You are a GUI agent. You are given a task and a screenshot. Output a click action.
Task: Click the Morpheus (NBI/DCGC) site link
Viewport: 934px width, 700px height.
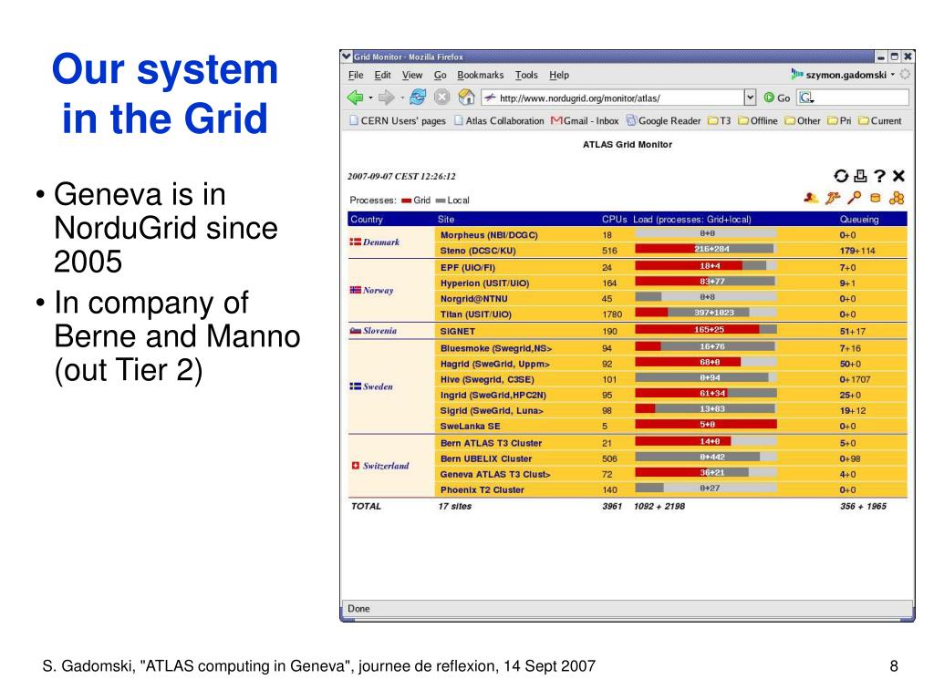pyautogui.click(x=489, y=235)
